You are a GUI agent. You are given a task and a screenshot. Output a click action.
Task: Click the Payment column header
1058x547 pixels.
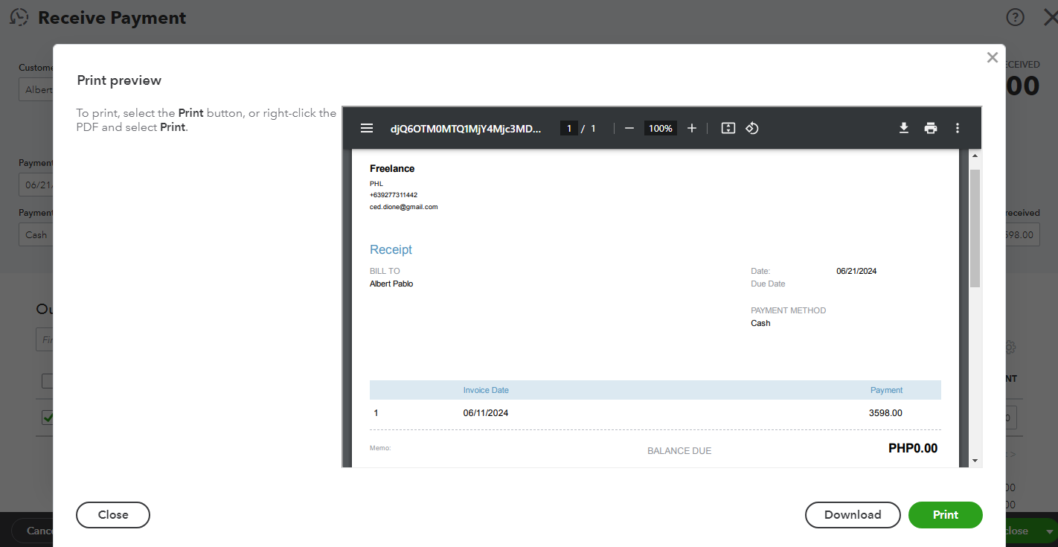pos(886,390)
